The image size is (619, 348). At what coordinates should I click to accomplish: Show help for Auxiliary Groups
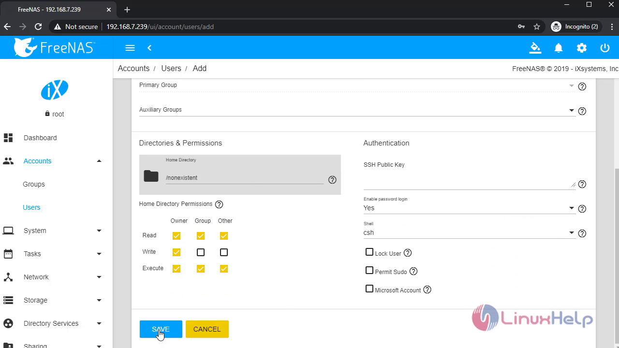(x=582, y=111)
